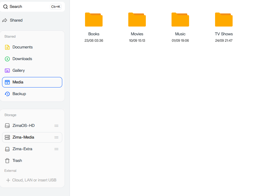The image size is (263, 196).
Task: Open the Music folder
Action: point(180,20)
